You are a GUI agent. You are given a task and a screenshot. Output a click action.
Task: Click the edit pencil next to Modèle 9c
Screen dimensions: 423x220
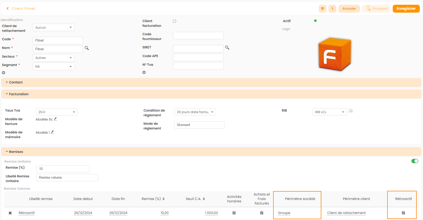point(55,119)
